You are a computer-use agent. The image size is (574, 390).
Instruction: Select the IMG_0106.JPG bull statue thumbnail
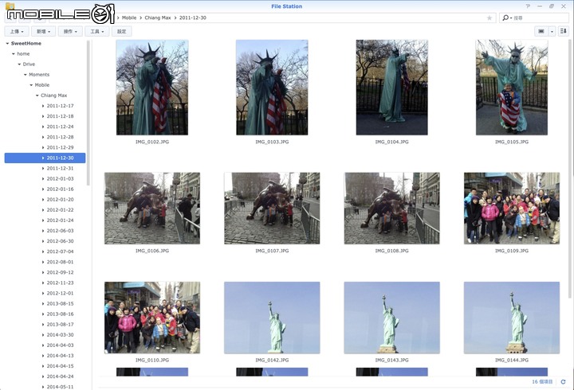tap(152, 209)
